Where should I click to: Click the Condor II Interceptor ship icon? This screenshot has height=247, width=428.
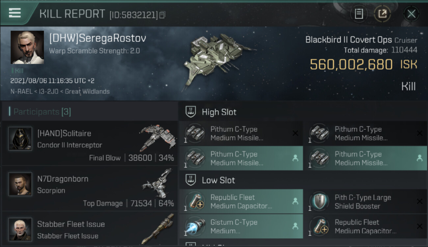coord(158,137)
